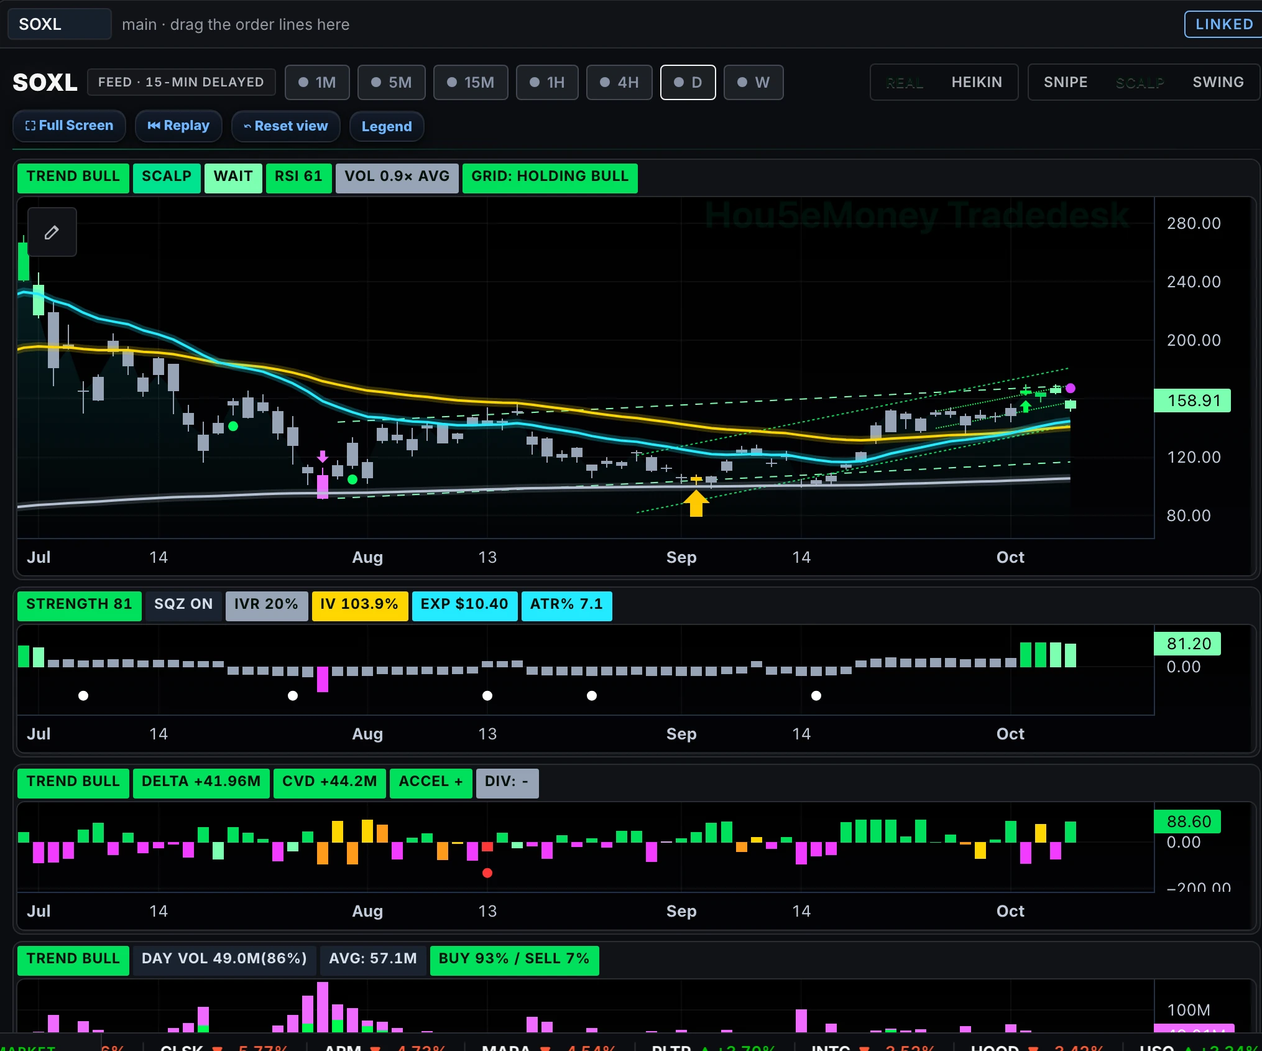Click the pencil drawing tool icon
The image size is (1262, 1051).
click(x=52, y=232)
